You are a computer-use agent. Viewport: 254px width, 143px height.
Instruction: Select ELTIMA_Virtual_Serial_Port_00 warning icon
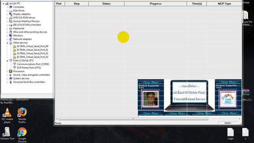pos(15,46)
